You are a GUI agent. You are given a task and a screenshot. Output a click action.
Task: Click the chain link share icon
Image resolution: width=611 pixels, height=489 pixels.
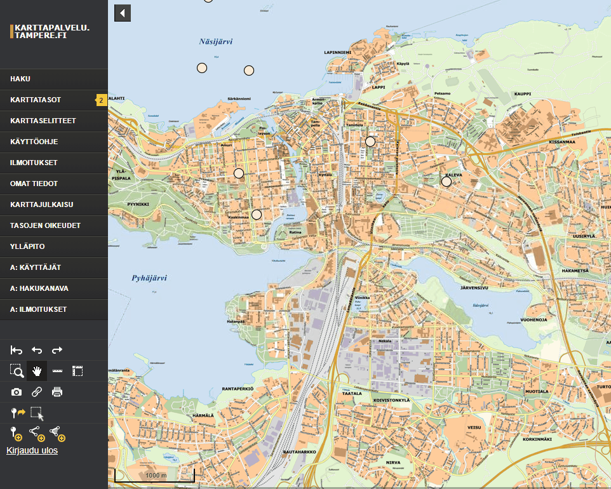[x=37, y=392]
